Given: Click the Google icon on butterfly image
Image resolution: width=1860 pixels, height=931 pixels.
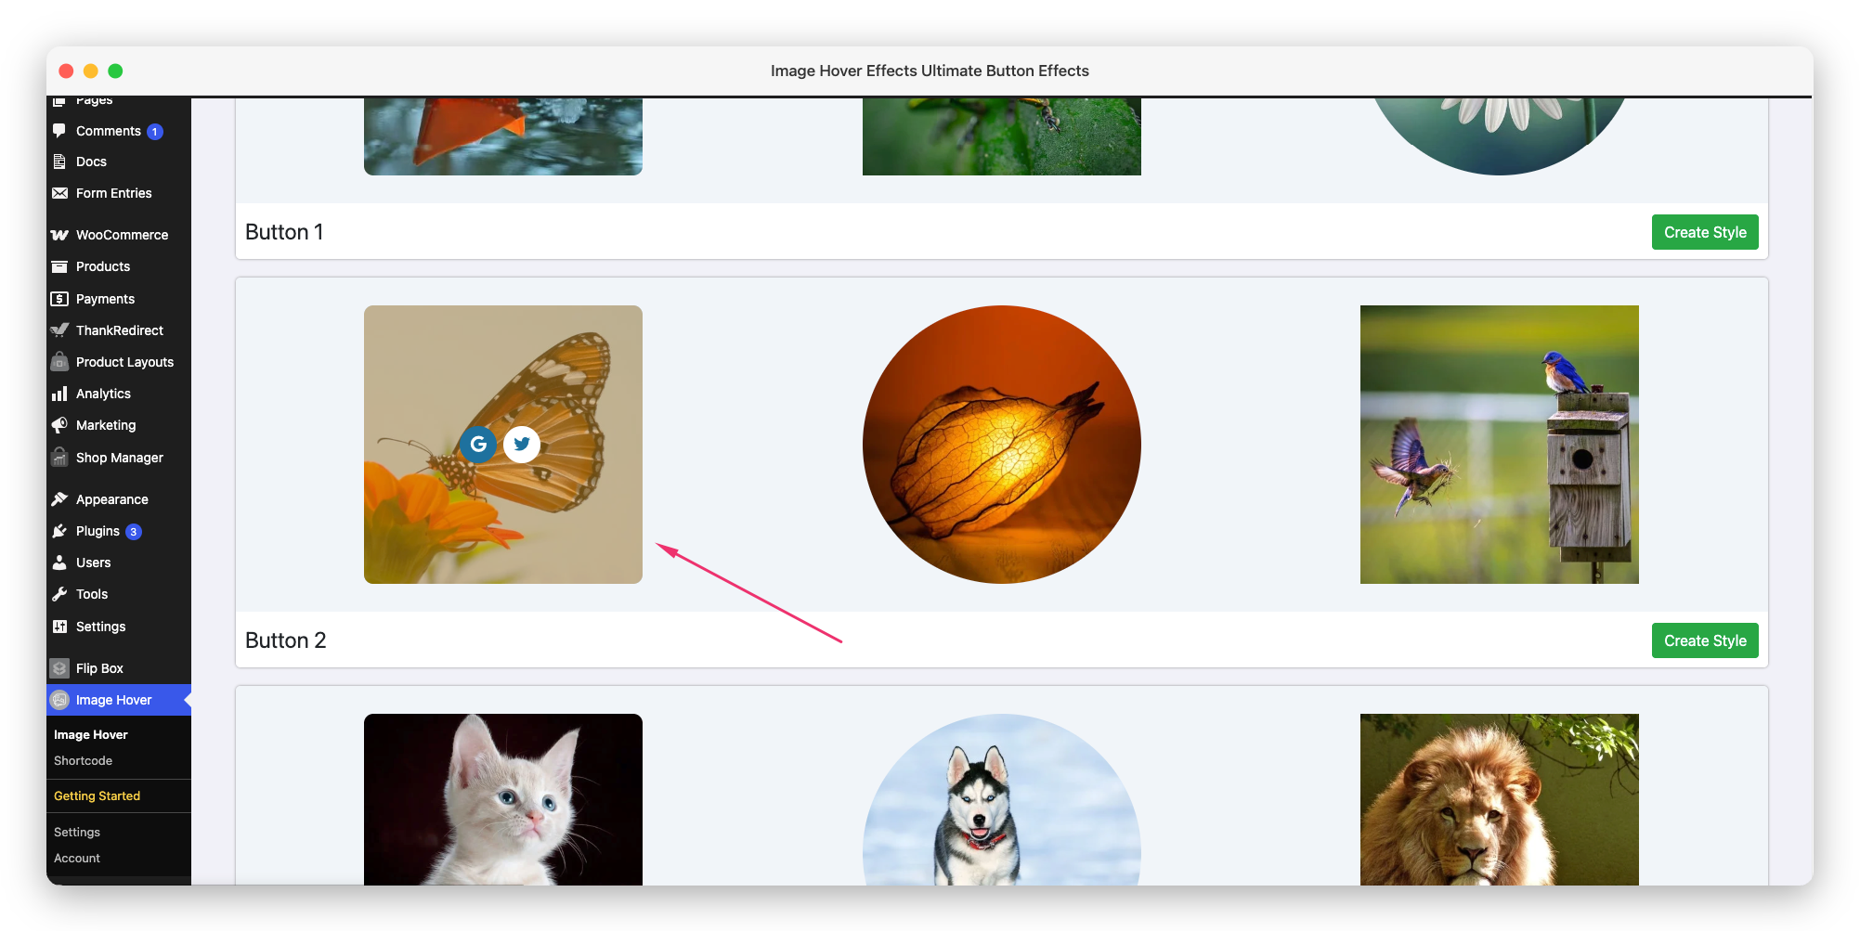Looking at the screenshot, I should (478, 445).
